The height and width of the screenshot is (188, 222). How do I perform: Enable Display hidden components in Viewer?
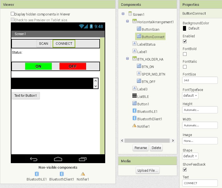click(x=13, y=14)
